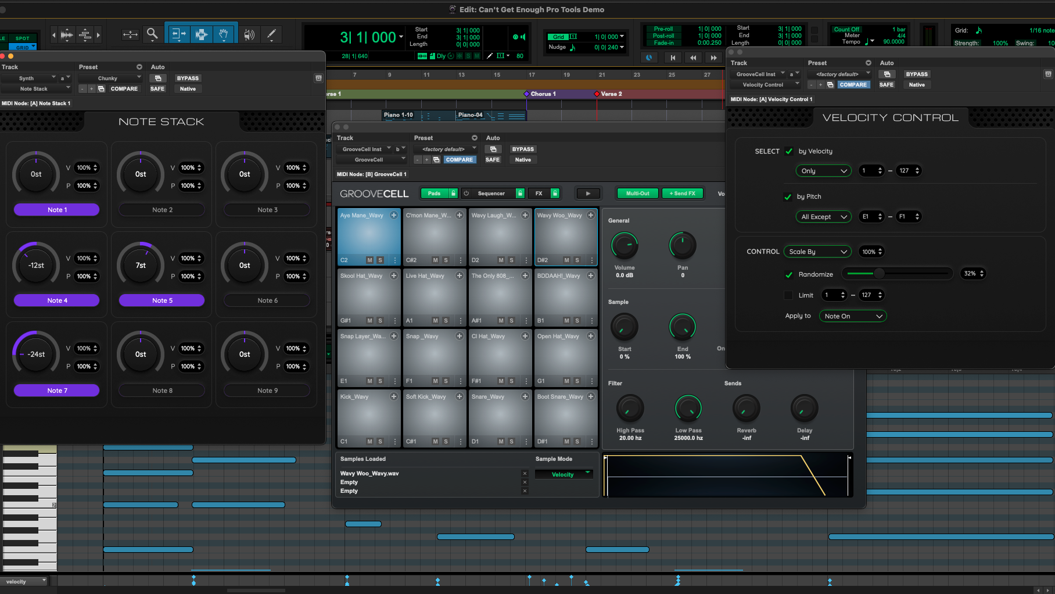Mute the Kick_Wavy pad
This screenshot has height=594, width=1055.
click(x=369, y=442)
